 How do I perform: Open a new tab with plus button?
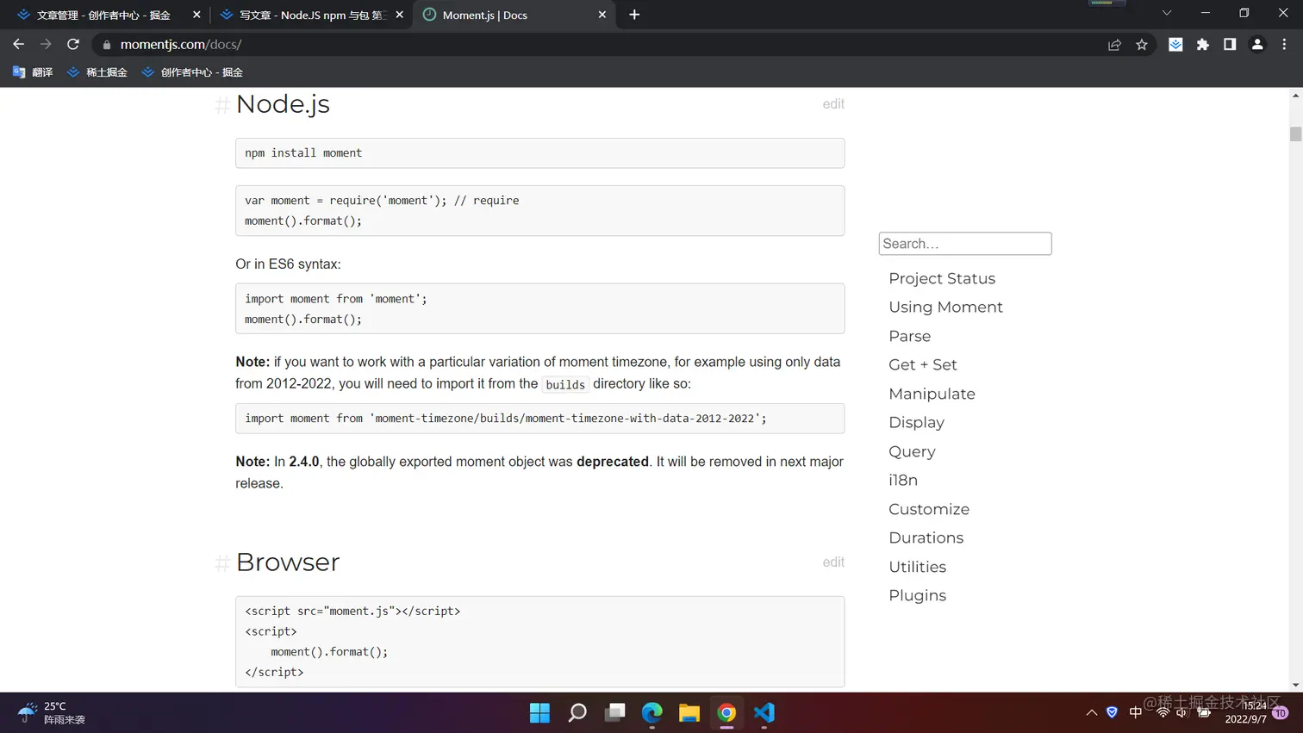634,15
